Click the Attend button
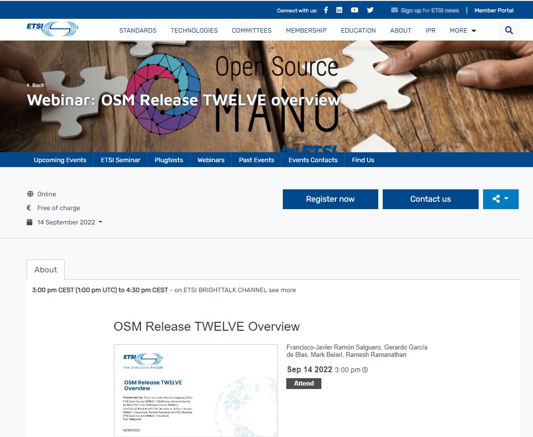This screenshot has height=437, width=533. [x=304, y=383]
